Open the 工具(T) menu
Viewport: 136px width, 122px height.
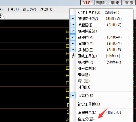[x=13, y=9]
